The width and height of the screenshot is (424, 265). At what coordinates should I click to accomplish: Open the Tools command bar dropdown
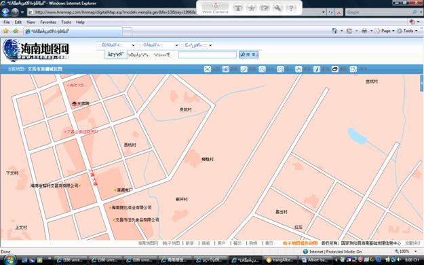[407, 31]
